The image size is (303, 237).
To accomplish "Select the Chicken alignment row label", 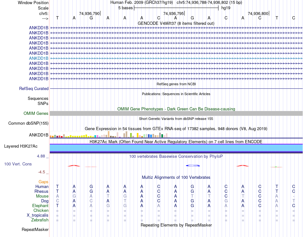I will coord(41,210).
